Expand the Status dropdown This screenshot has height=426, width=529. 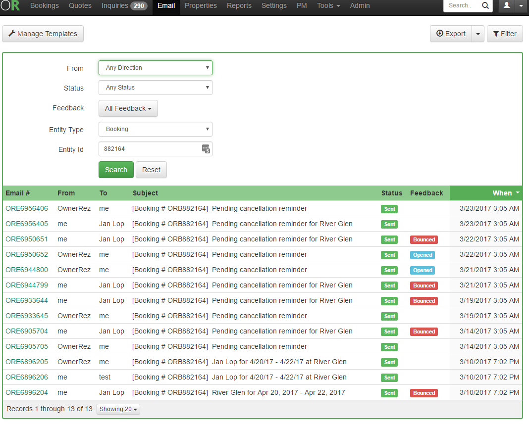pos(155,88)
